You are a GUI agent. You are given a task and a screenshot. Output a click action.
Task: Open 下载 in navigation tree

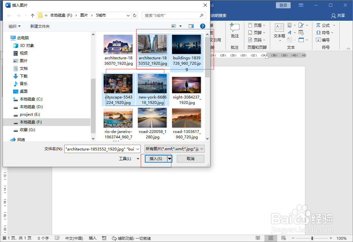20,76
